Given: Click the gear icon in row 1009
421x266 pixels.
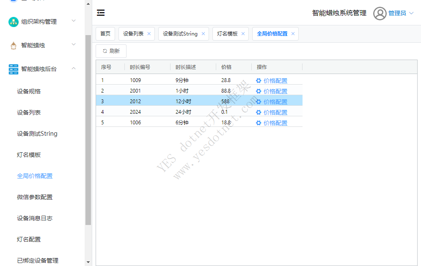Looking at the screenshot, I should [259, 80].
